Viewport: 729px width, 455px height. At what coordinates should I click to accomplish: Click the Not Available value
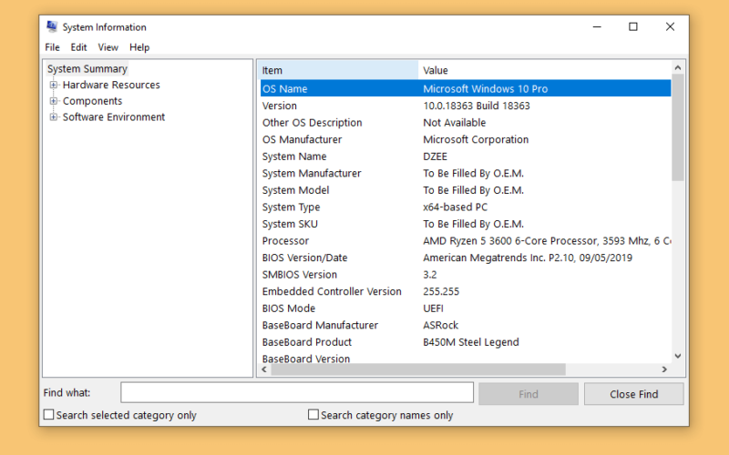pos(454,123)
